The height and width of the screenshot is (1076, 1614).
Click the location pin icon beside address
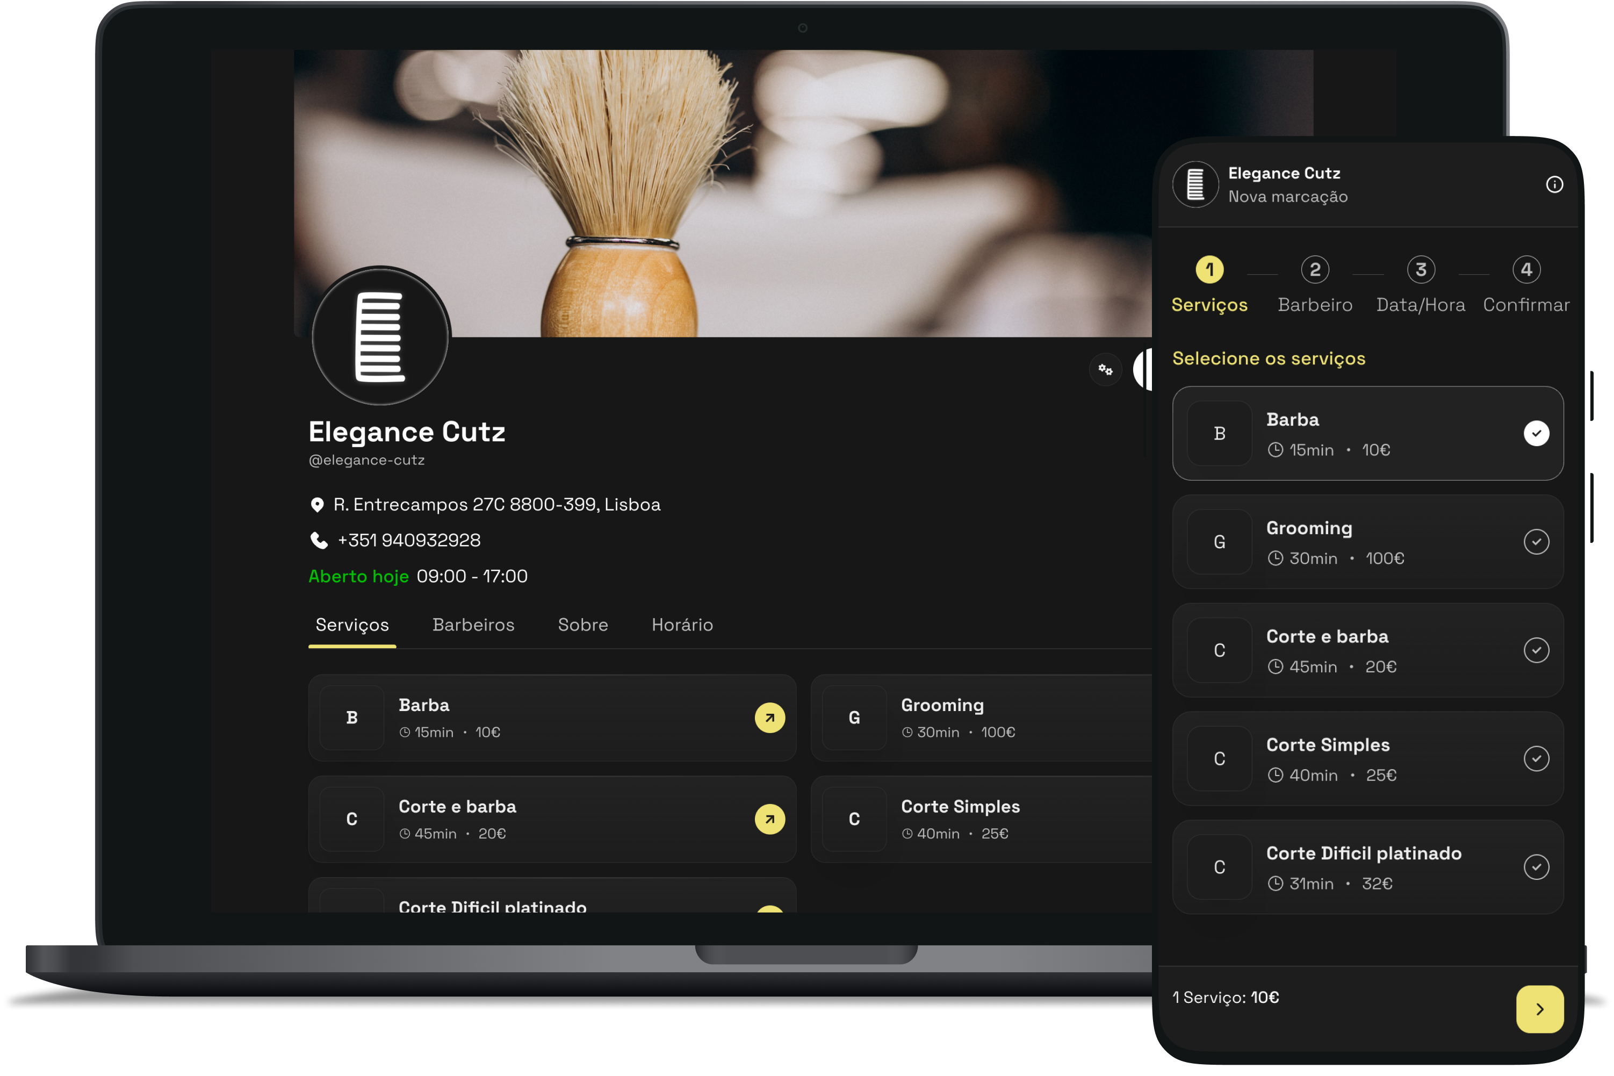pos(317,505)
